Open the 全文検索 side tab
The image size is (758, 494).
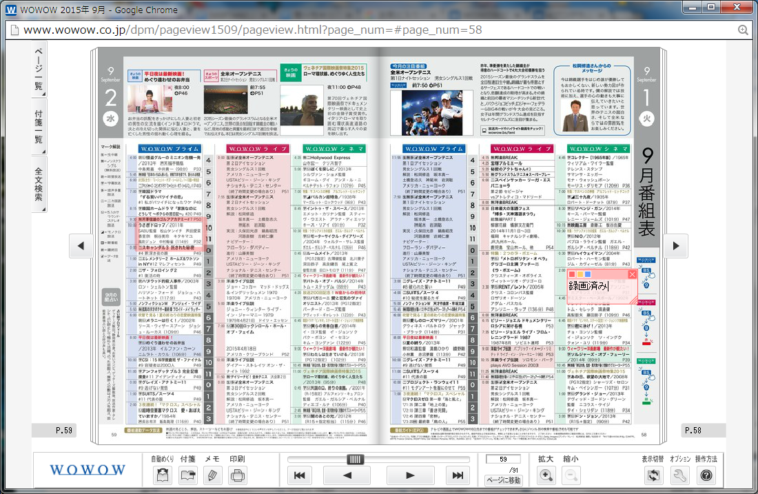(x=39, y=184)
